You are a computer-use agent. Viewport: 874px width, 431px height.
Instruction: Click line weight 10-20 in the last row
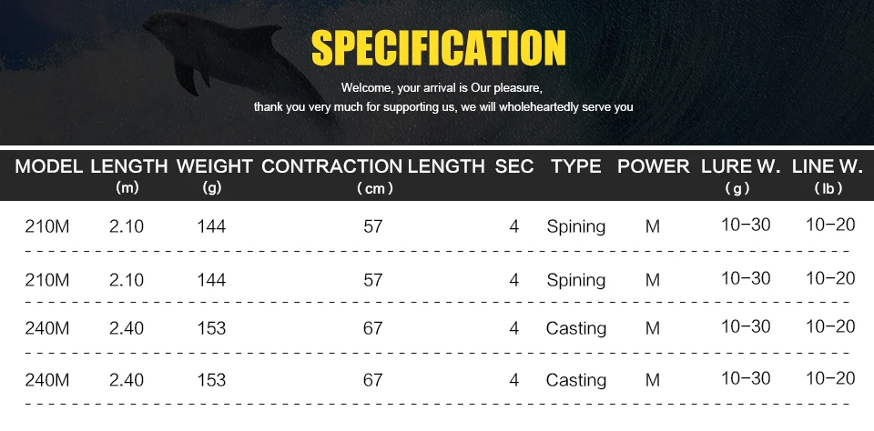point(830,378)
